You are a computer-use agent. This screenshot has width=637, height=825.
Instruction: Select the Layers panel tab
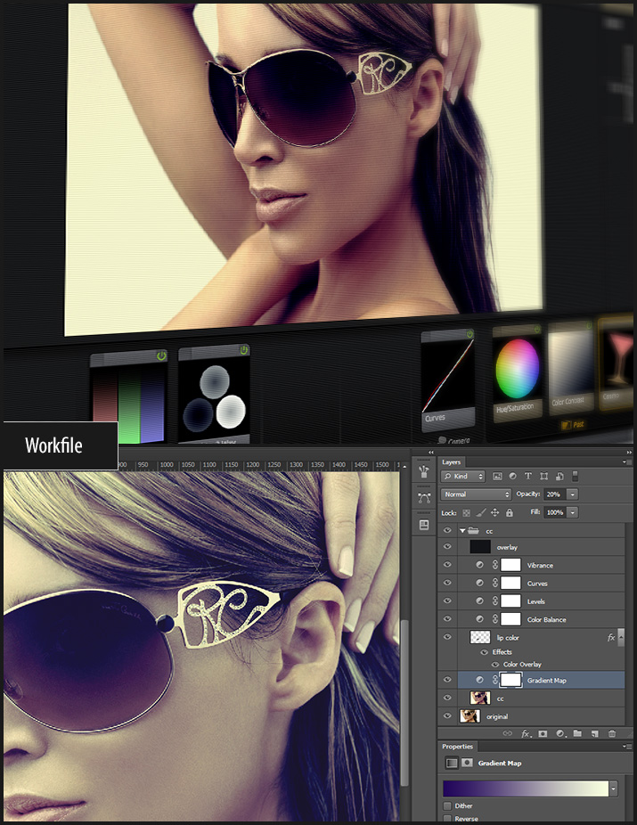[452, 462]
